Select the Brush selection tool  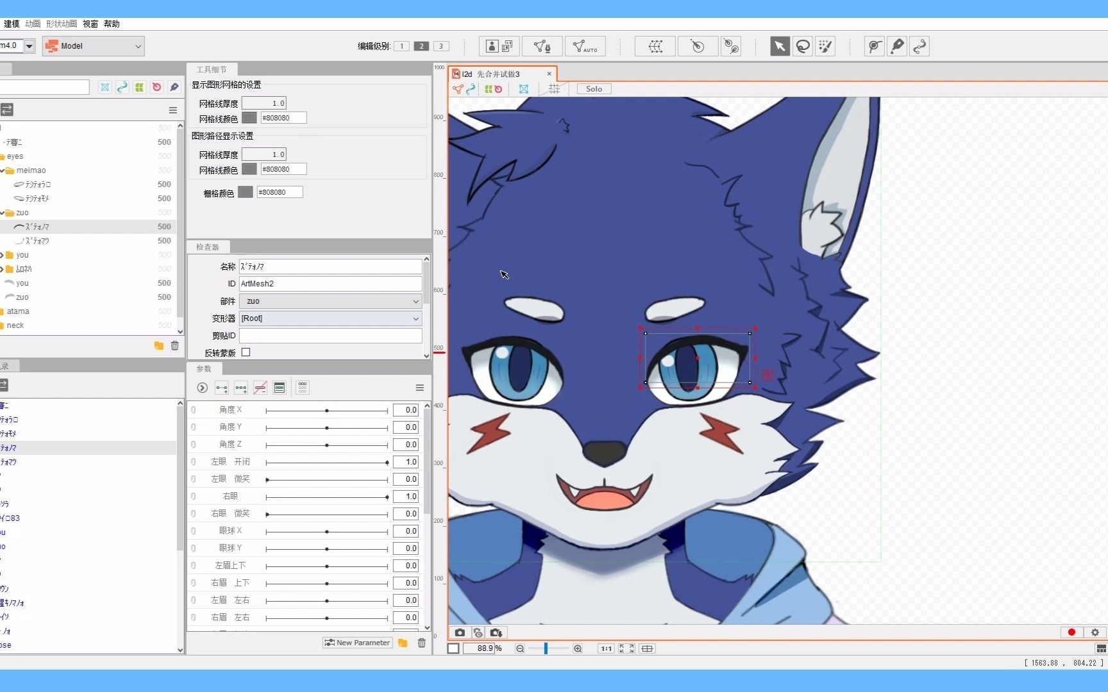(x=825, y=46)
